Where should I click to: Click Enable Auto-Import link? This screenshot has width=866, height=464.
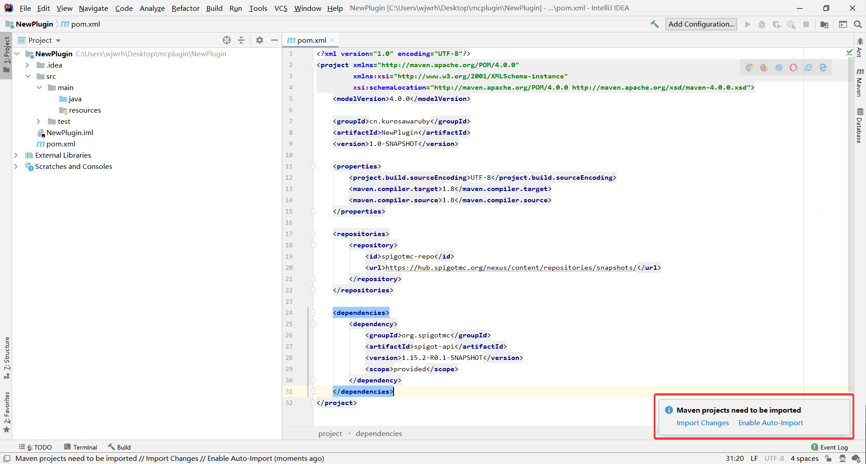point(770,423)
